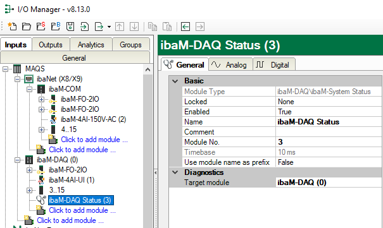Click the folder icon with red S
Viewport: 383px width, 228px height.
[41, 27]
